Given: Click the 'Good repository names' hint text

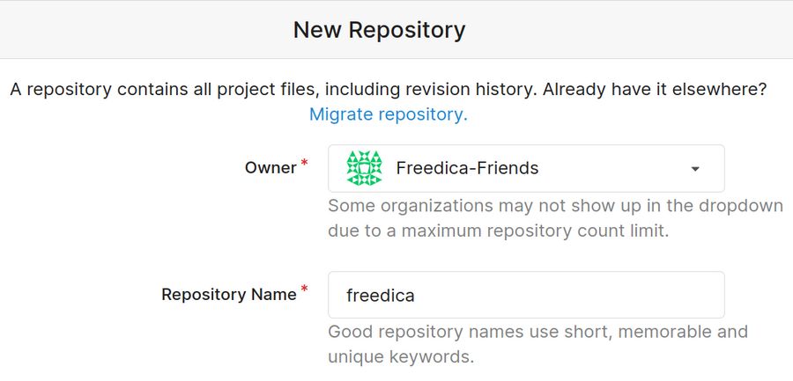Looking at the screenshot, I should coord(537,332).
